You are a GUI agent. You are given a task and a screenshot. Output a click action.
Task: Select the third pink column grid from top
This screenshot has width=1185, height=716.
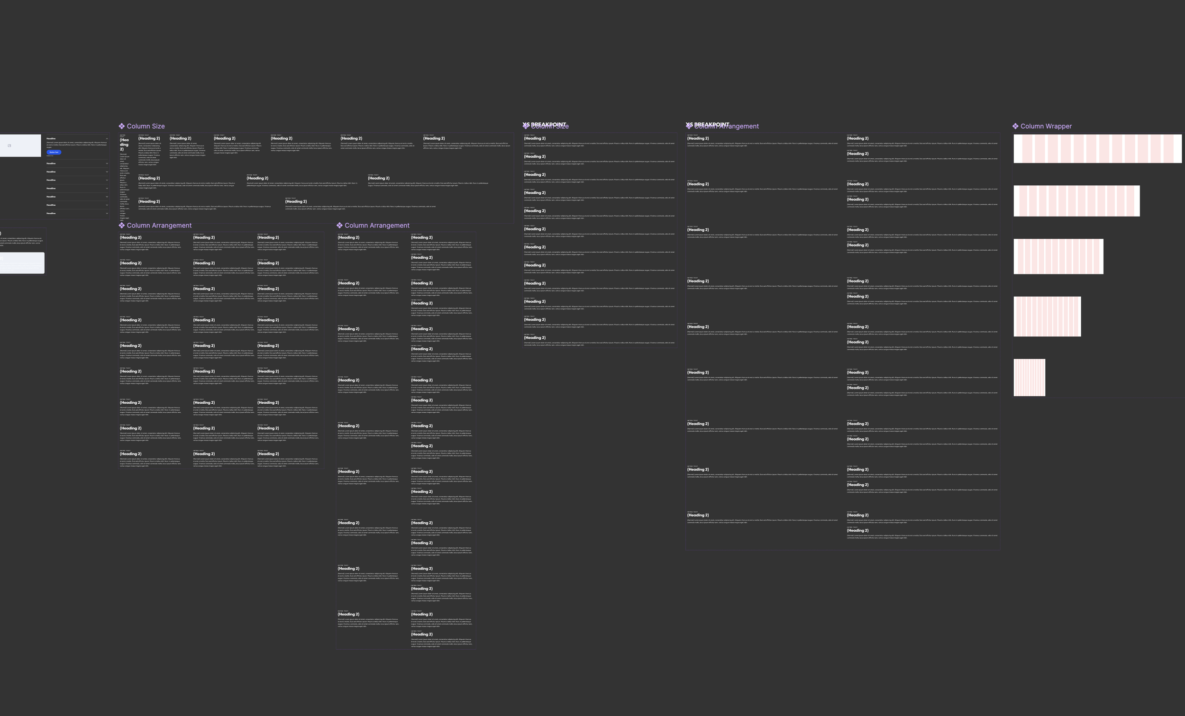point(1058,257)
